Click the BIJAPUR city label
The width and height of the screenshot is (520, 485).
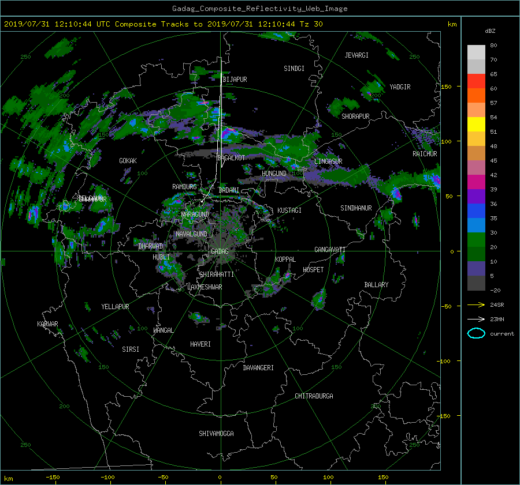point(235,80)
